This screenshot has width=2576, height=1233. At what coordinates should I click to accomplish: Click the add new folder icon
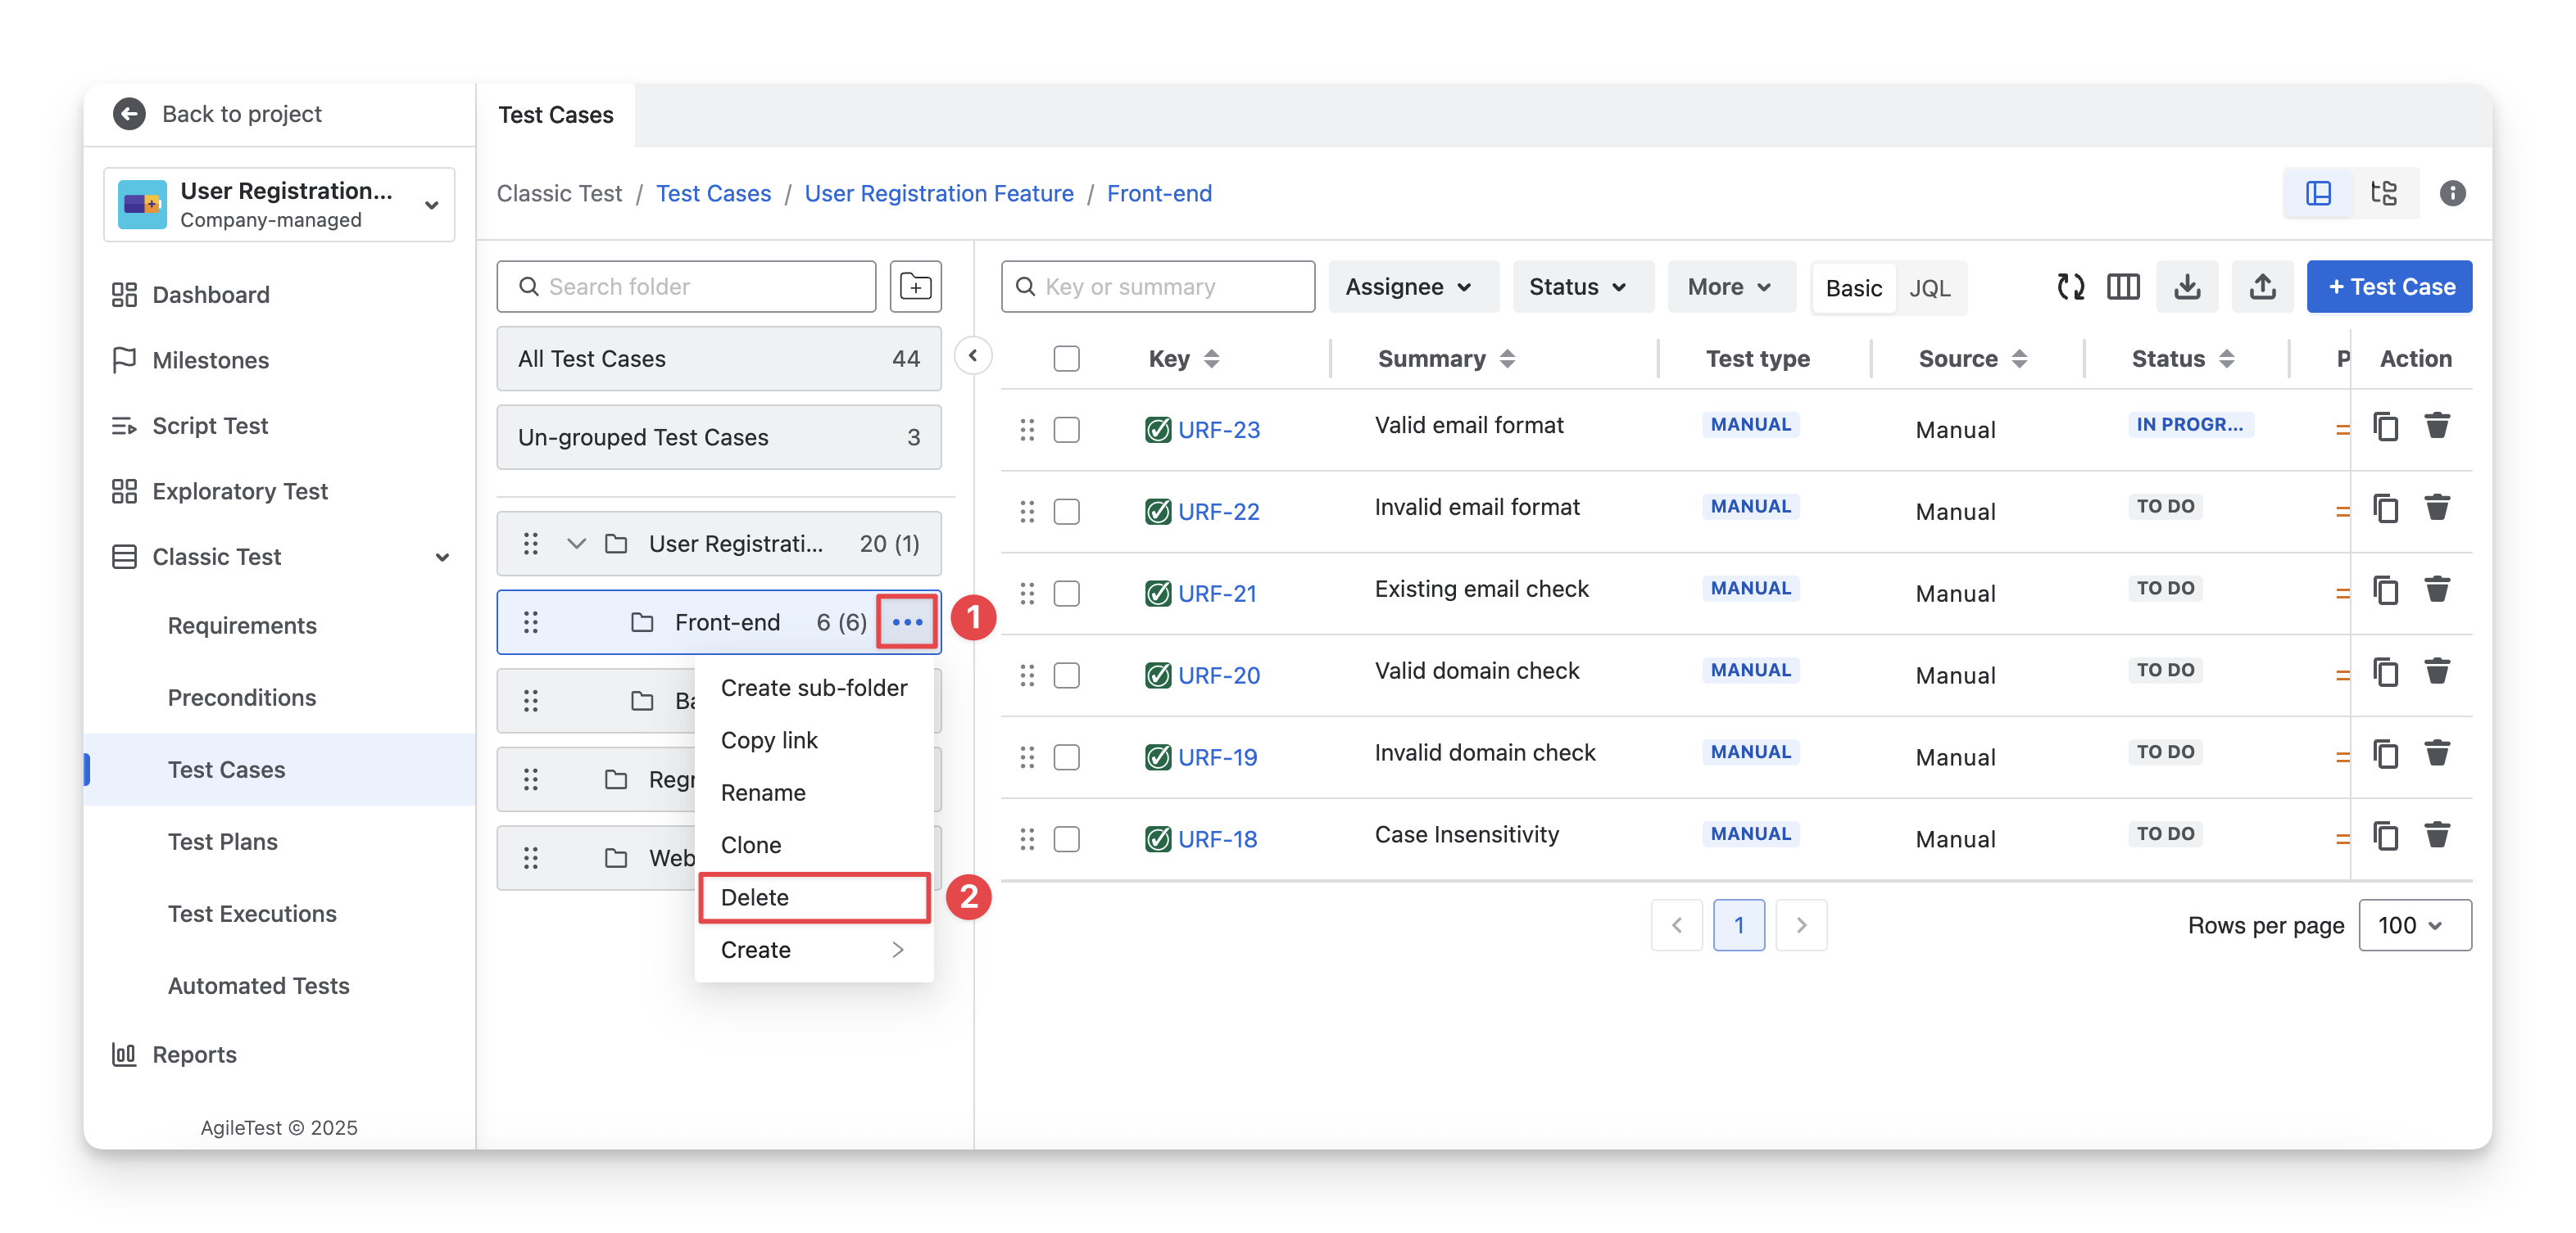(915, 287)
